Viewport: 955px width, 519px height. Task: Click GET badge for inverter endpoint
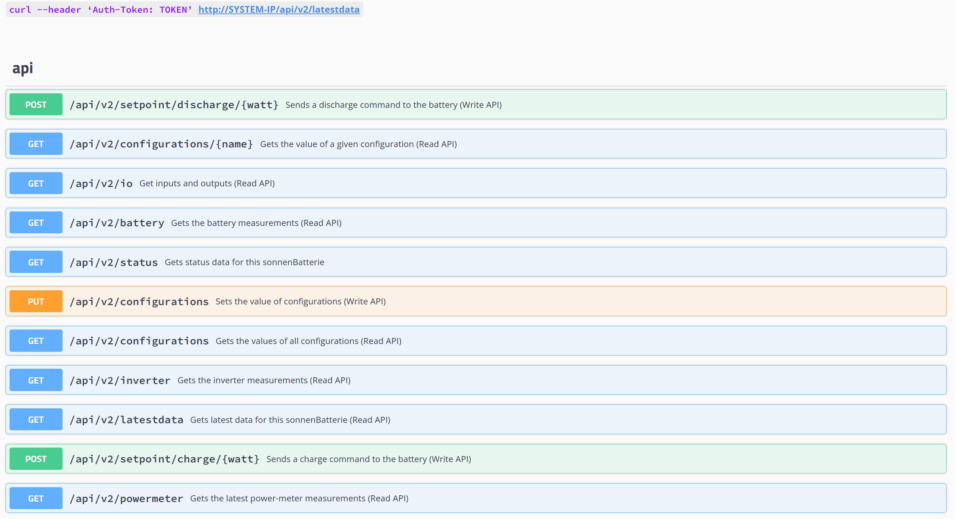click(36, 380)
